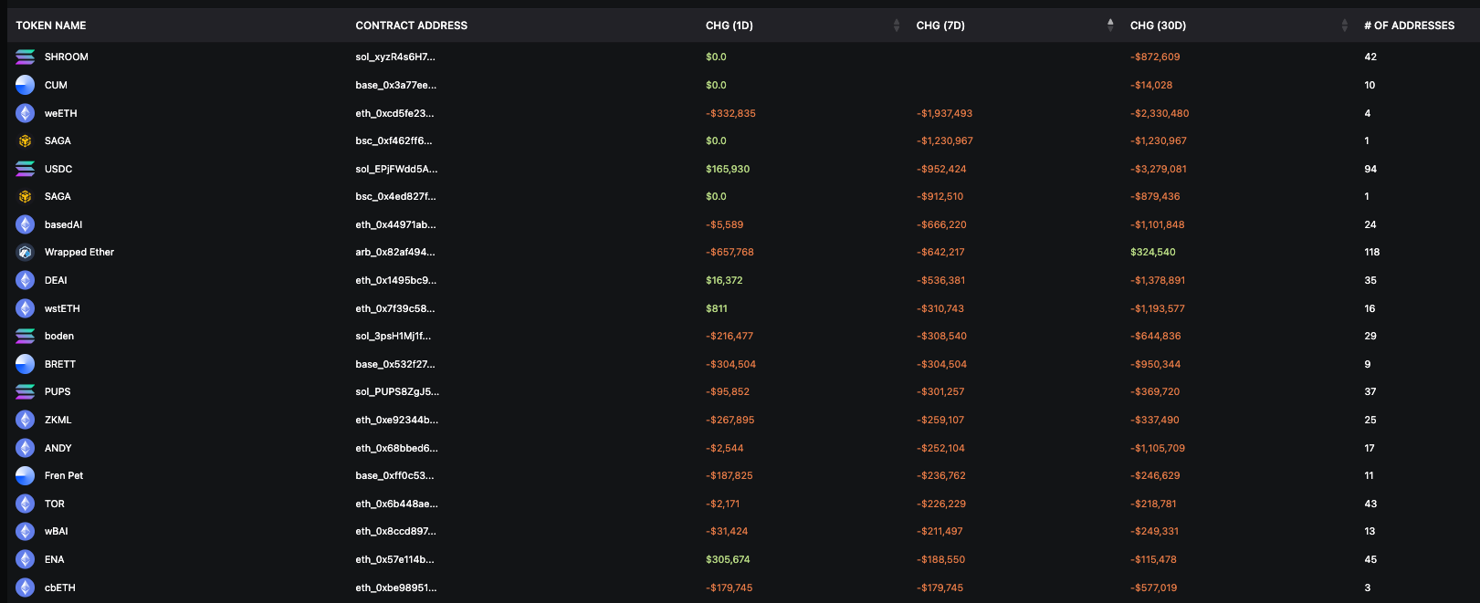This screenshot has width=1480, height=603.
Task: Click the BSC icon beside SAGA bsc_0xf462ff6
Action: pyautogui.click(x=26, y=141)
